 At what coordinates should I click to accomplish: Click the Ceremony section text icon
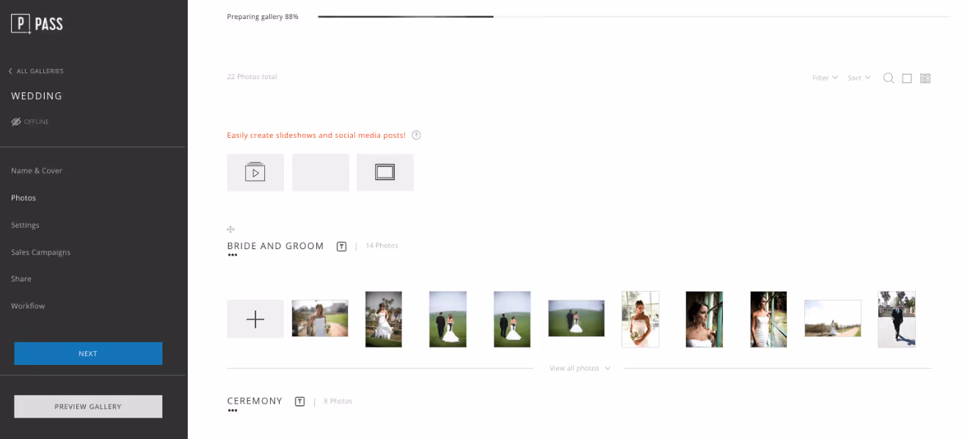299,401
